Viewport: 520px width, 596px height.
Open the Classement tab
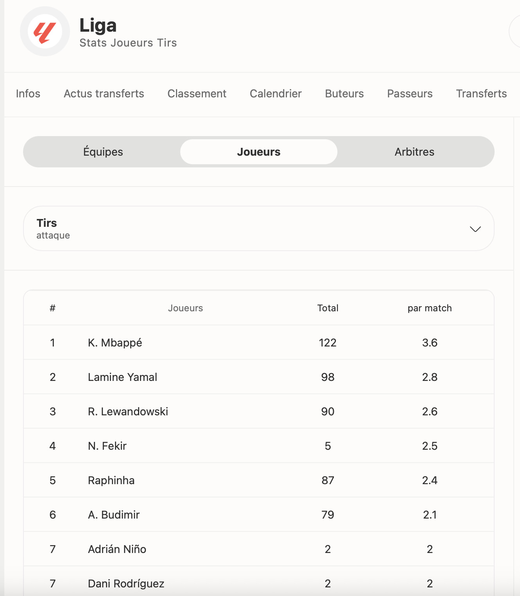(x=197, y=94)
